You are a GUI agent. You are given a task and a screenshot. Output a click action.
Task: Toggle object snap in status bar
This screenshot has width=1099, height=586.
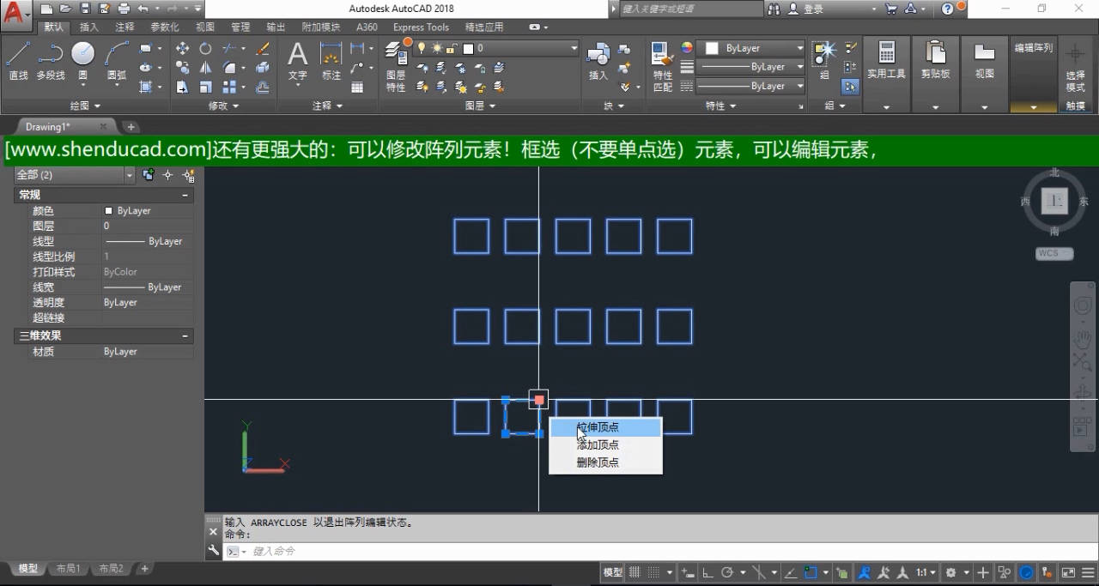[811, 572]
